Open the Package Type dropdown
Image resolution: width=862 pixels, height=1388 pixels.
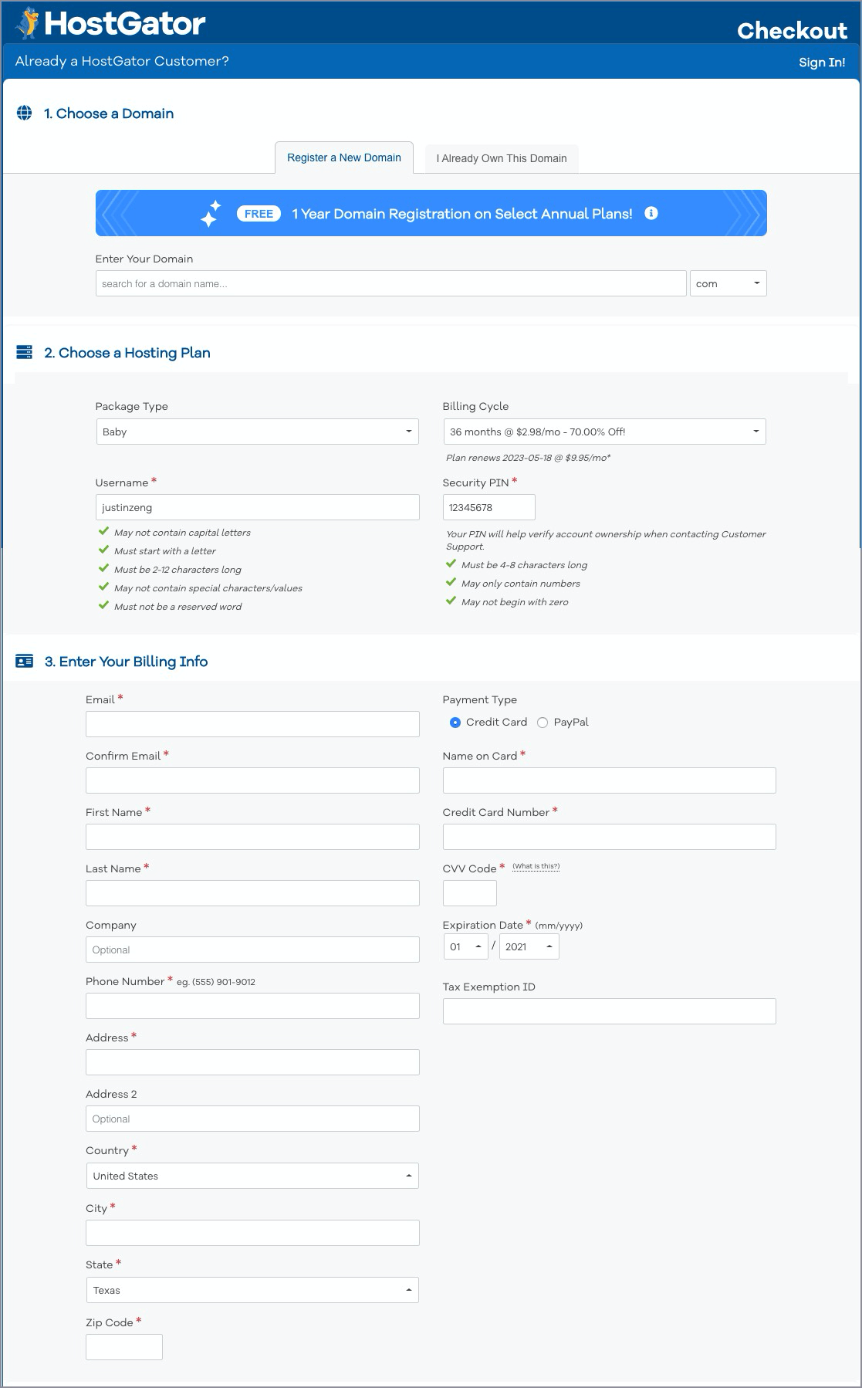pos(257,432)
